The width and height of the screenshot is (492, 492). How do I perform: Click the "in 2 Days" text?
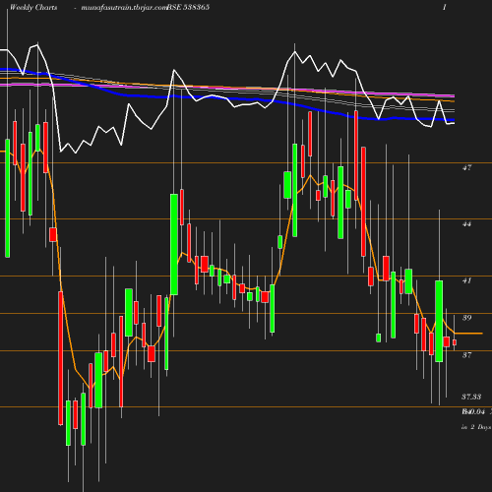click(476, 427)
